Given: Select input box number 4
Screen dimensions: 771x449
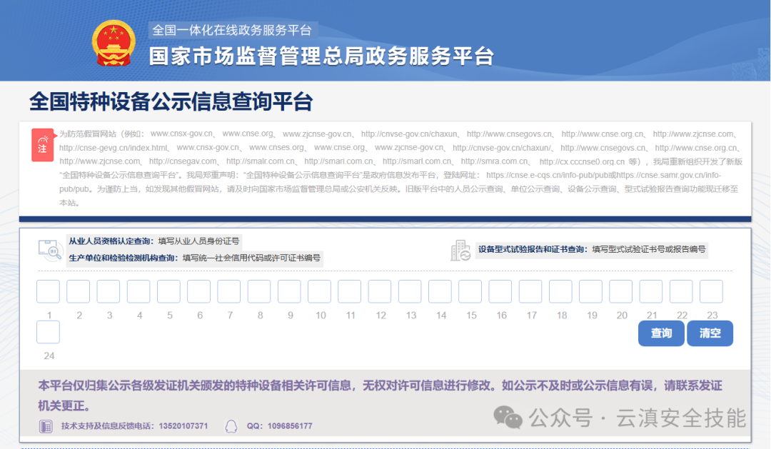Looking at the screenshot, I should click(x=138, y=292).
